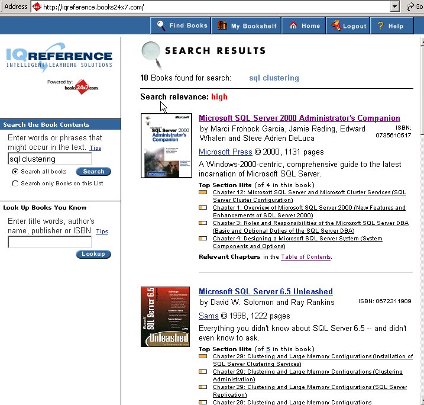Click the Find Books magnifier icon
The width and height of the screenshot is (424, 405).
tap(161, 25)
